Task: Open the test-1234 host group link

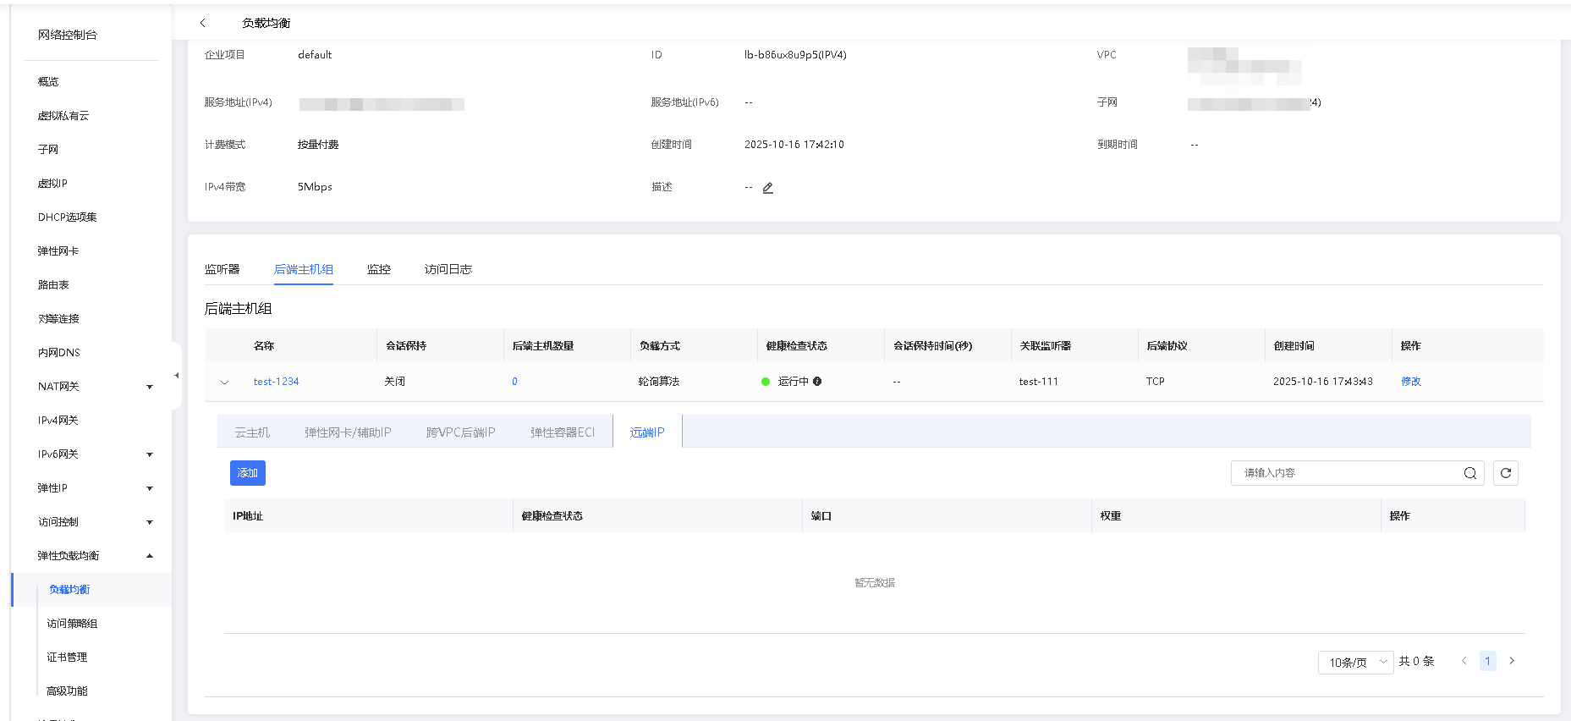Action: pyautogui.click(x=276, y=382)
